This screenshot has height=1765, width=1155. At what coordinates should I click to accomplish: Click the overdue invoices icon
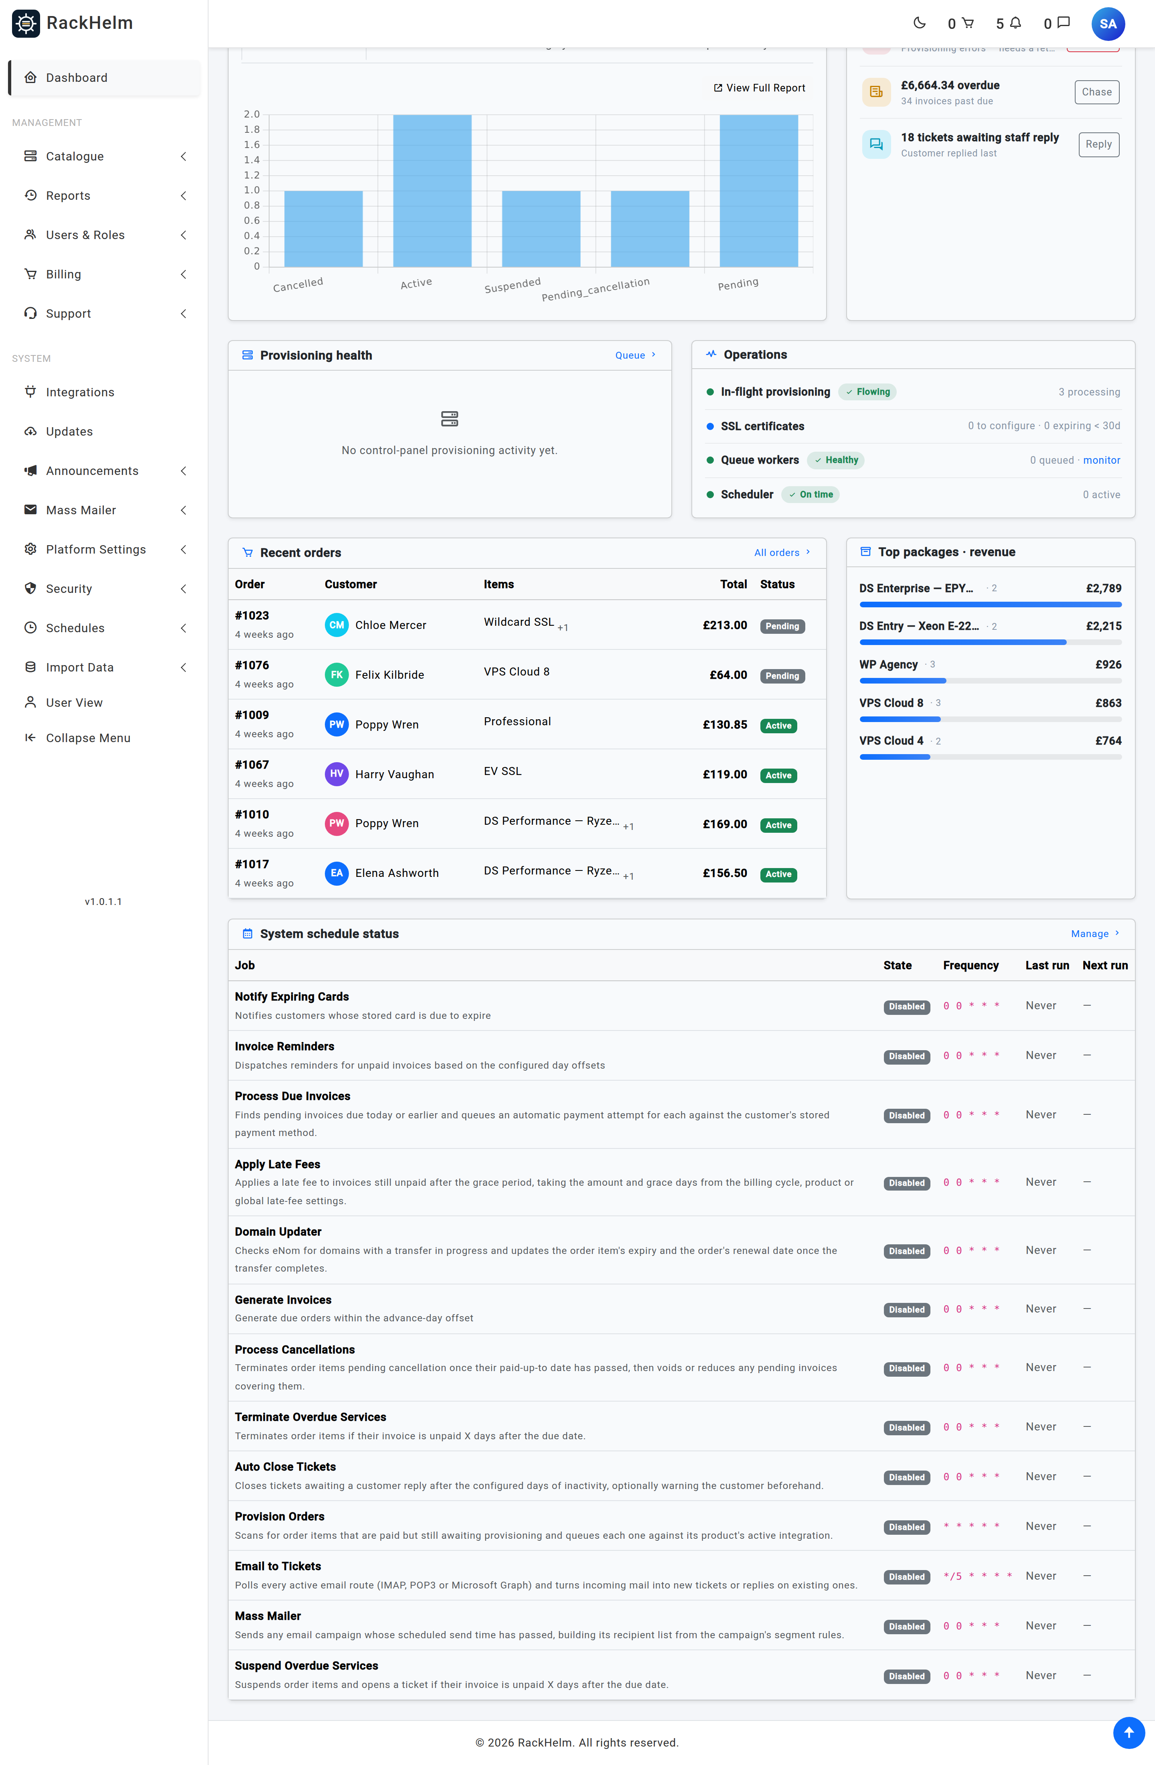[x=875, y=92]
